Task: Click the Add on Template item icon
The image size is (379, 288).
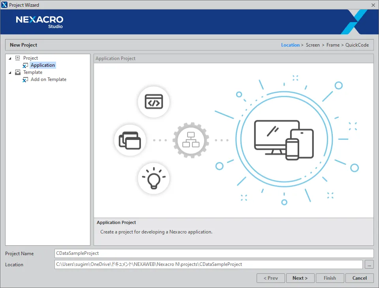Action: coord(25,80)
